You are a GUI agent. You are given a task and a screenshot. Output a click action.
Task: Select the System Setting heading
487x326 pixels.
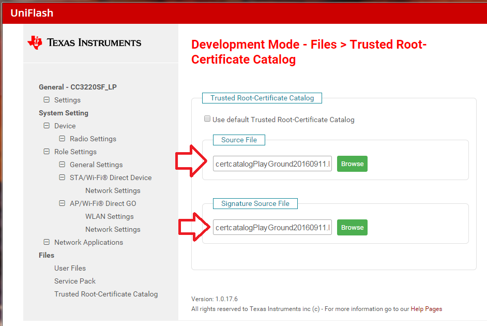pos(64,113)
